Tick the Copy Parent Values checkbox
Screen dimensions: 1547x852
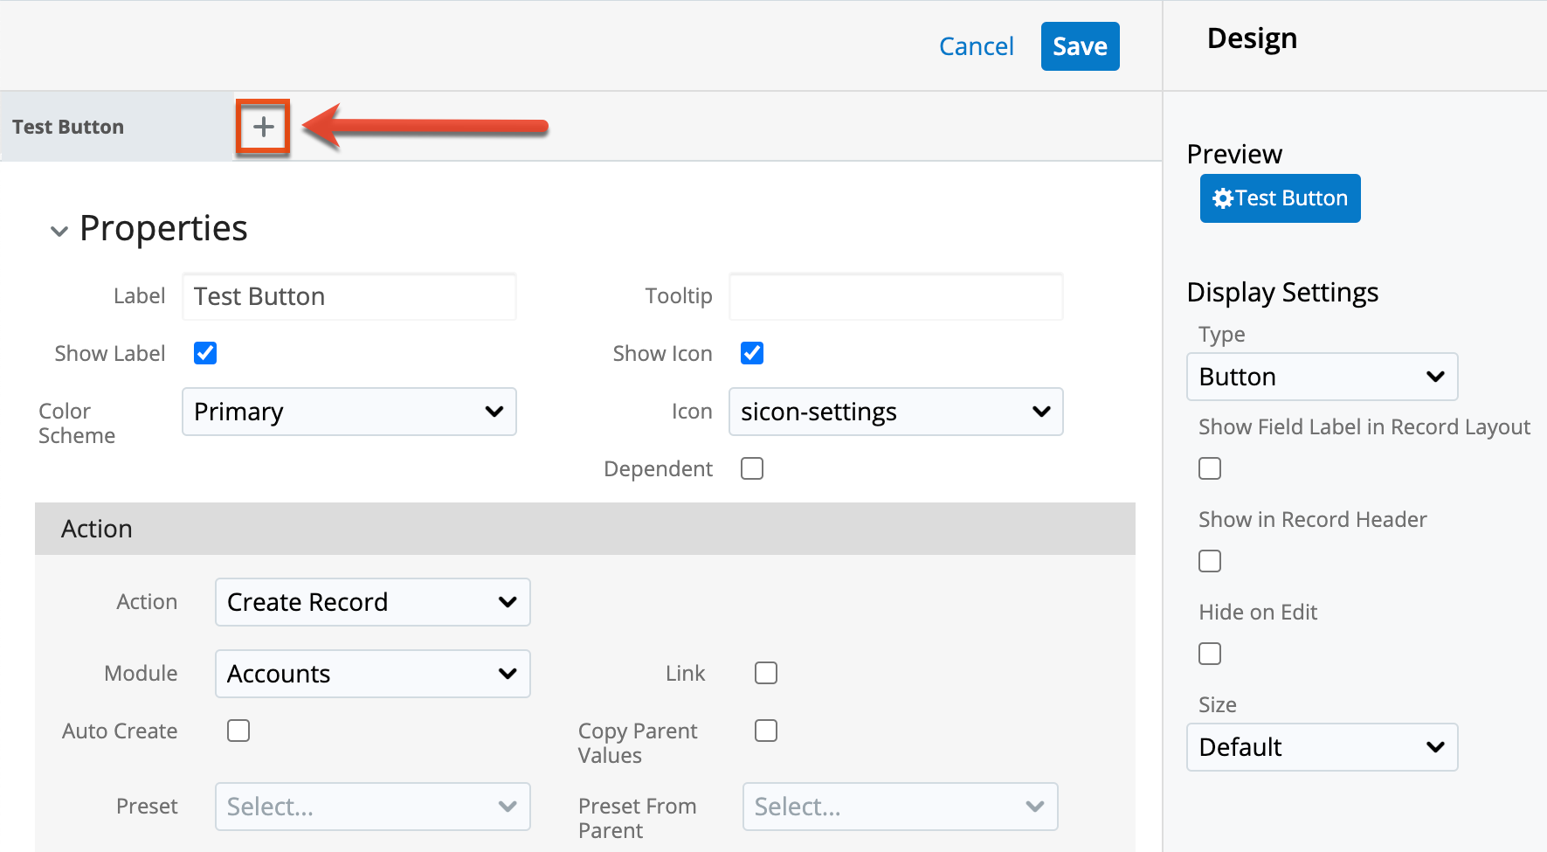[765, 731]
